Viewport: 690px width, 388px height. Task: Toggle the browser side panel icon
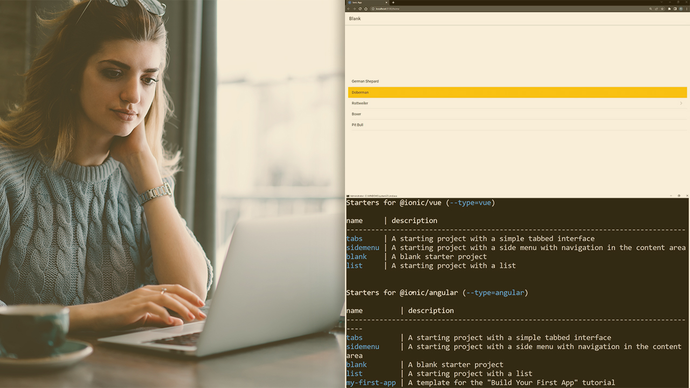675,9
